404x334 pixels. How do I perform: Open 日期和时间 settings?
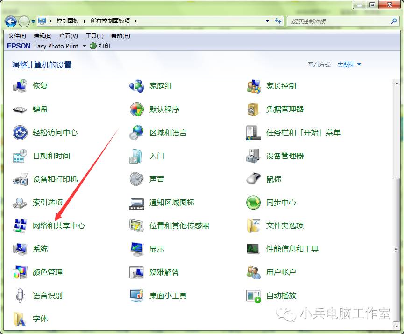(52, 156)
